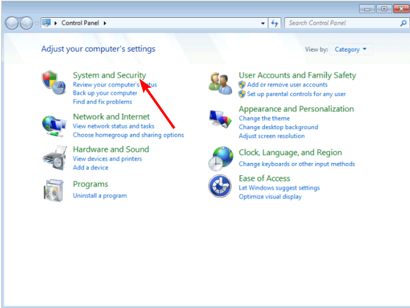Go back with the Back arrow button
This screenshot has width=410, height=308.
click(12, 23)
